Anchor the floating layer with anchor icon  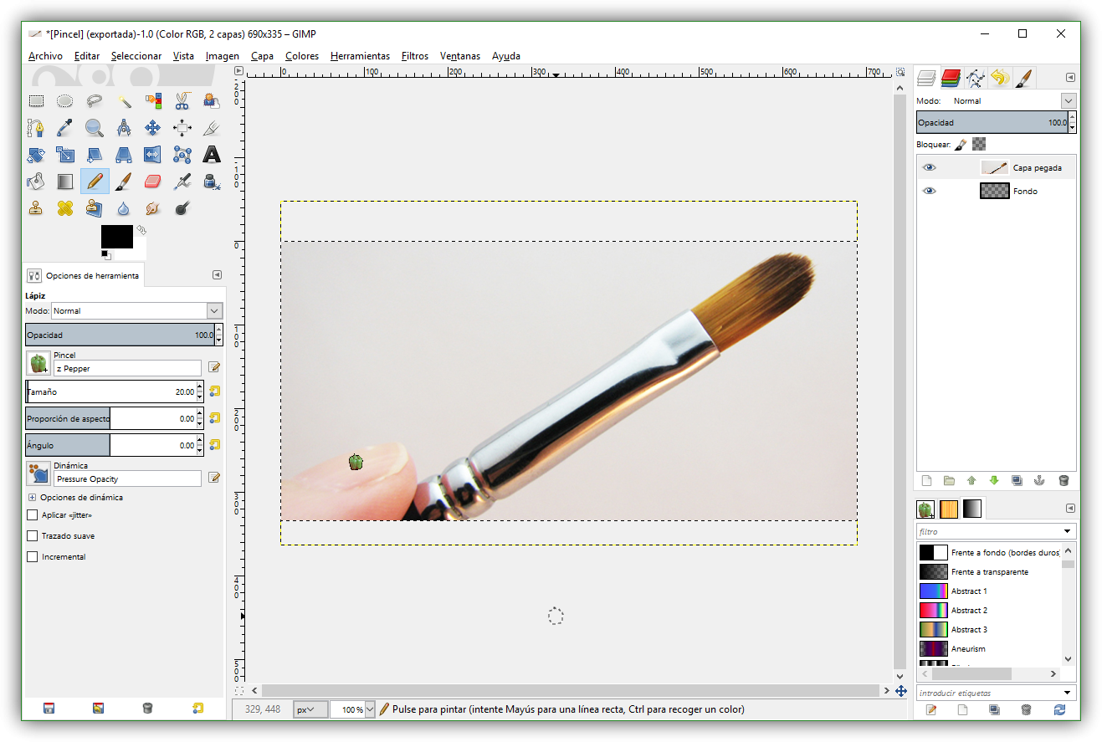click(1040, 481)
